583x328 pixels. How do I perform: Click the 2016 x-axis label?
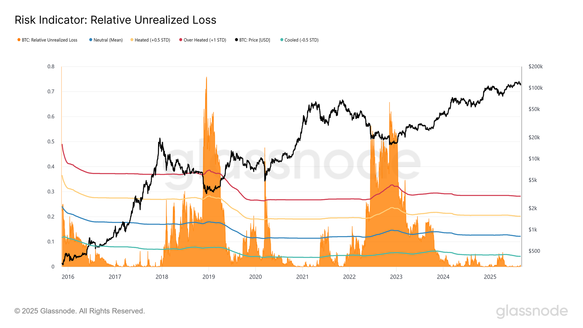68,277
